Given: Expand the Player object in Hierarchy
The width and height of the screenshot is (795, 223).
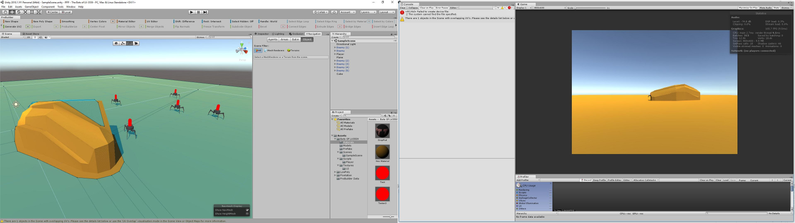Looking at the screenshot, I should coord(335,54).
